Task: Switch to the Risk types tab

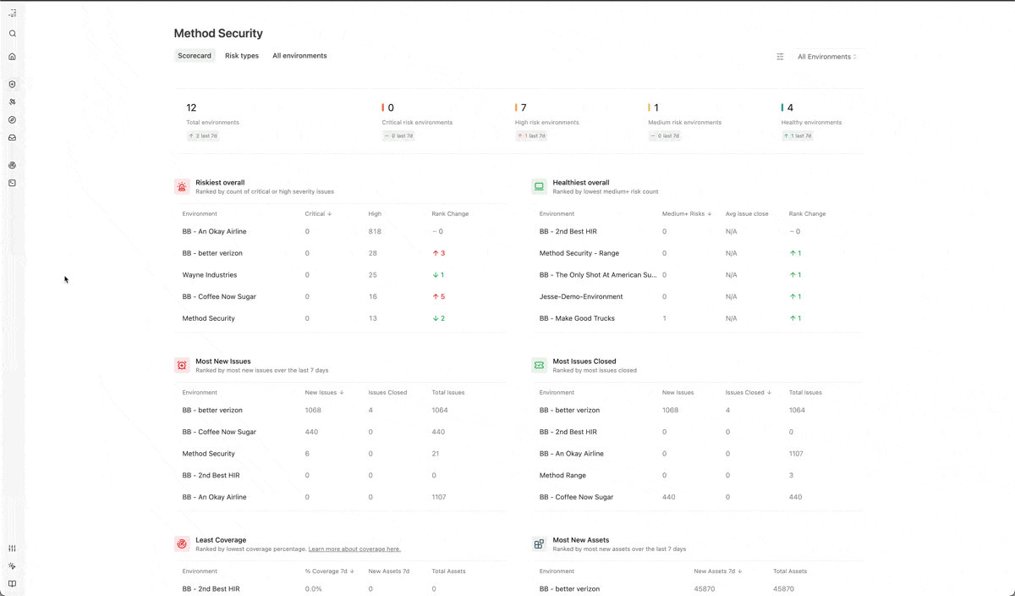Action: click(x=242, y=56)
